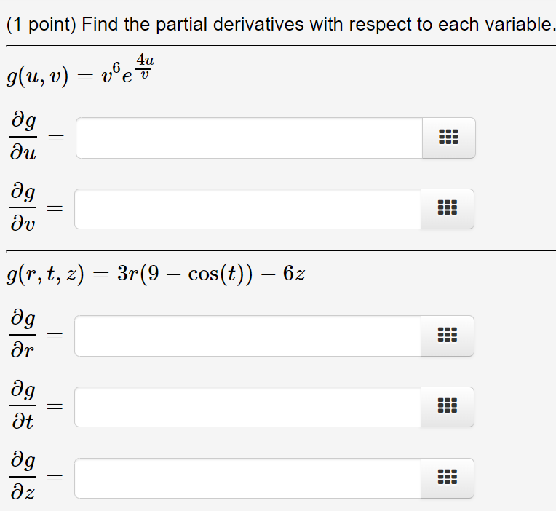The height and width of the screenshot is (511, 556).
Task: Select the g(u,v) function definition formula
Action: point(80,71)
